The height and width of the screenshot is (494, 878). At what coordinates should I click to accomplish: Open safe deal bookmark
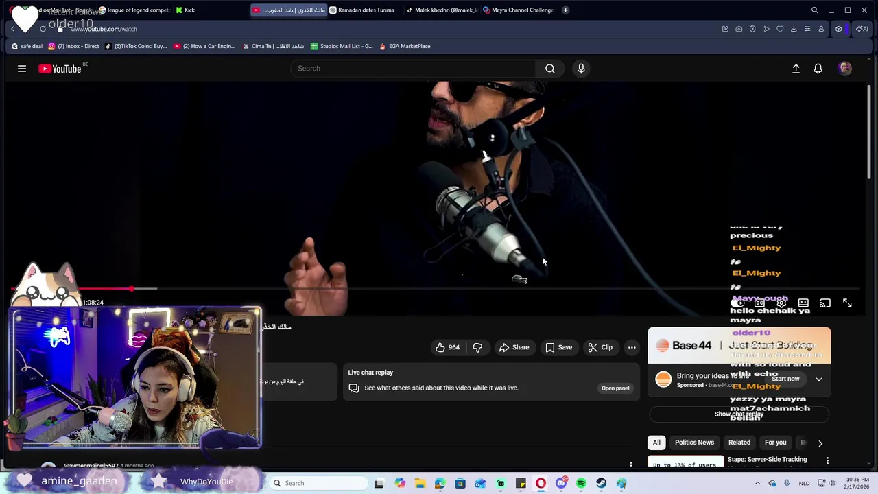[27, 47]
